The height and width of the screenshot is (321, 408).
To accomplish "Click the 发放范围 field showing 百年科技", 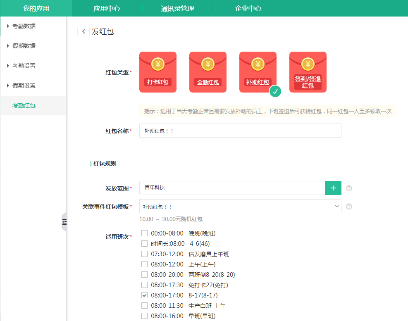I will click(232, 188).
